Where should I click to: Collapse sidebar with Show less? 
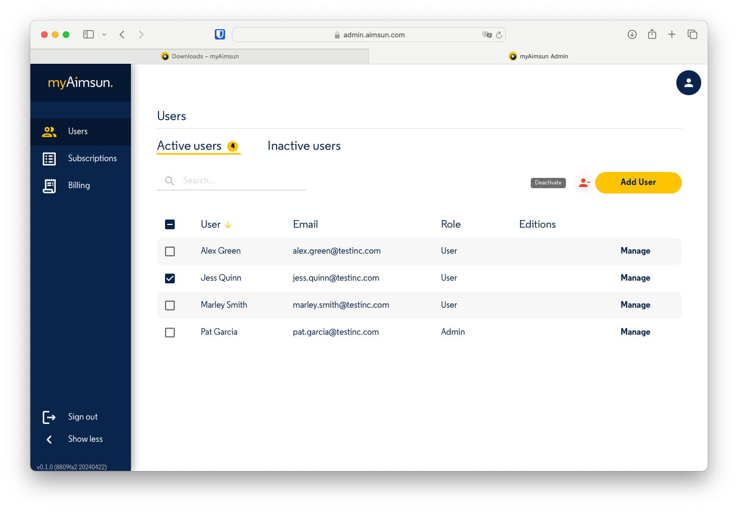[85, 439]
